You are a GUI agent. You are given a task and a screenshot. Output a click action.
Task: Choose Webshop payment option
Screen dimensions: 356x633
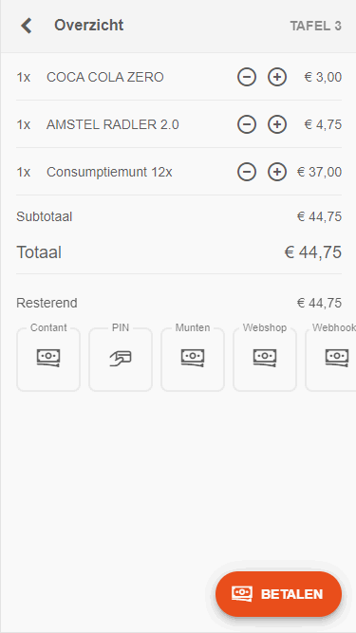pos(265,358)
